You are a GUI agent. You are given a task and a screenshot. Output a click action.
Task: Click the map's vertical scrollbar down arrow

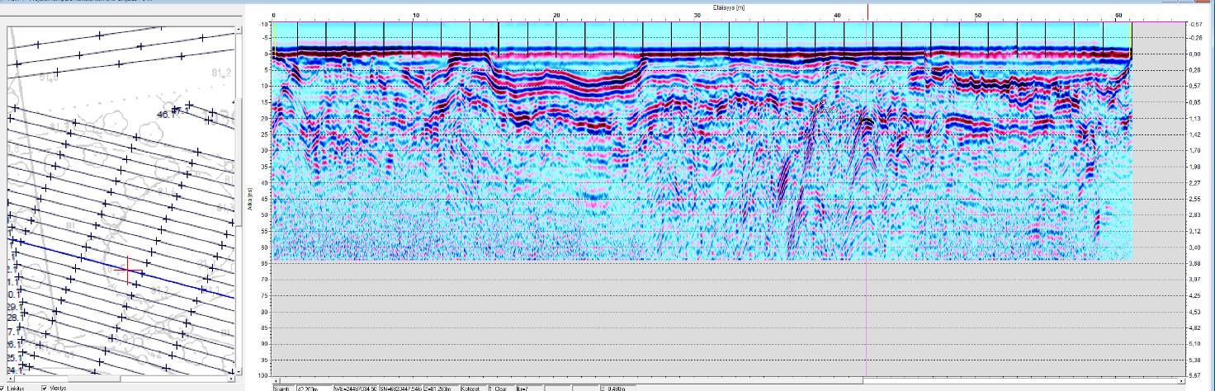click(239, 371)
